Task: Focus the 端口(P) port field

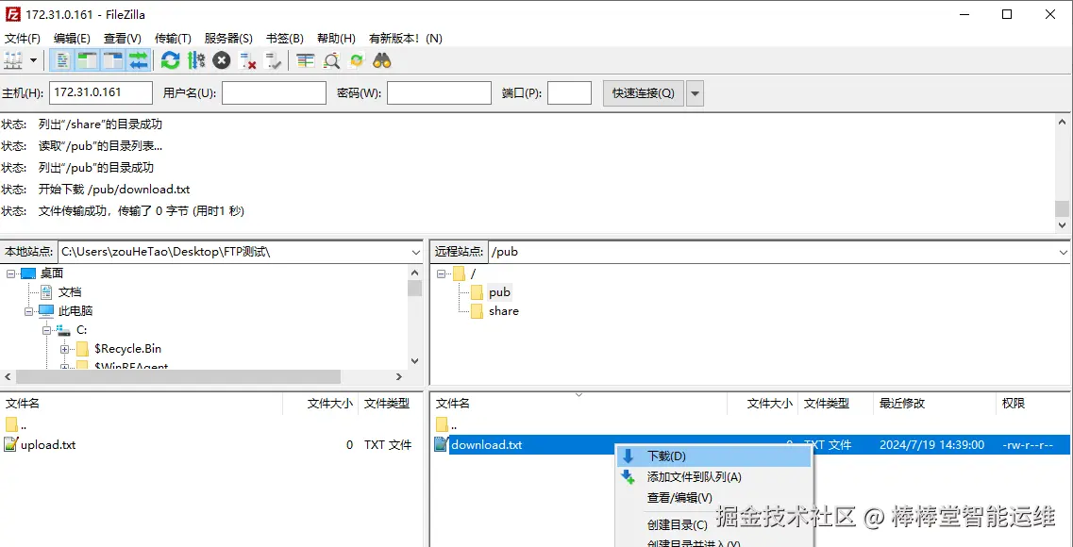Action: click(569, 92)
